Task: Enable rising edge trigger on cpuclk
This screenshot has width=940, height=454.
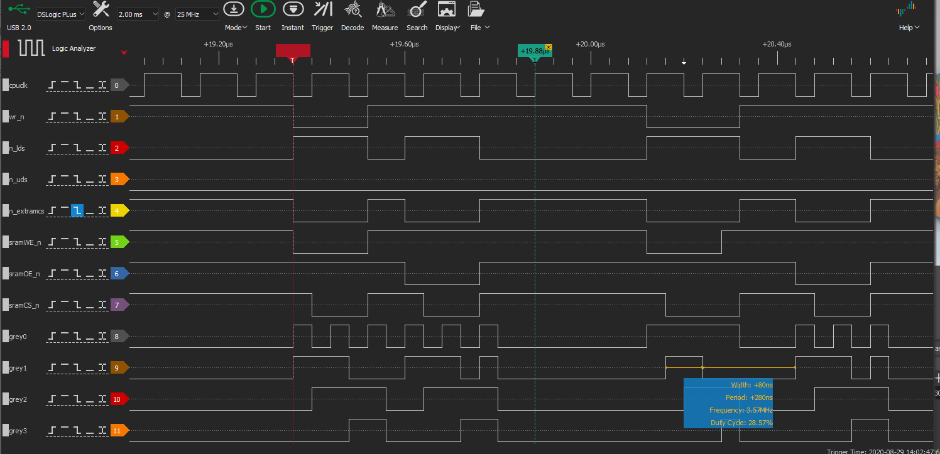Action: tap(52, 85)
